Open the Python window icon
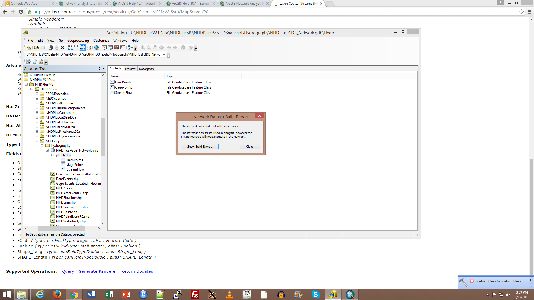This screenshot has height=300, width=534. click(x=123, y=47)
